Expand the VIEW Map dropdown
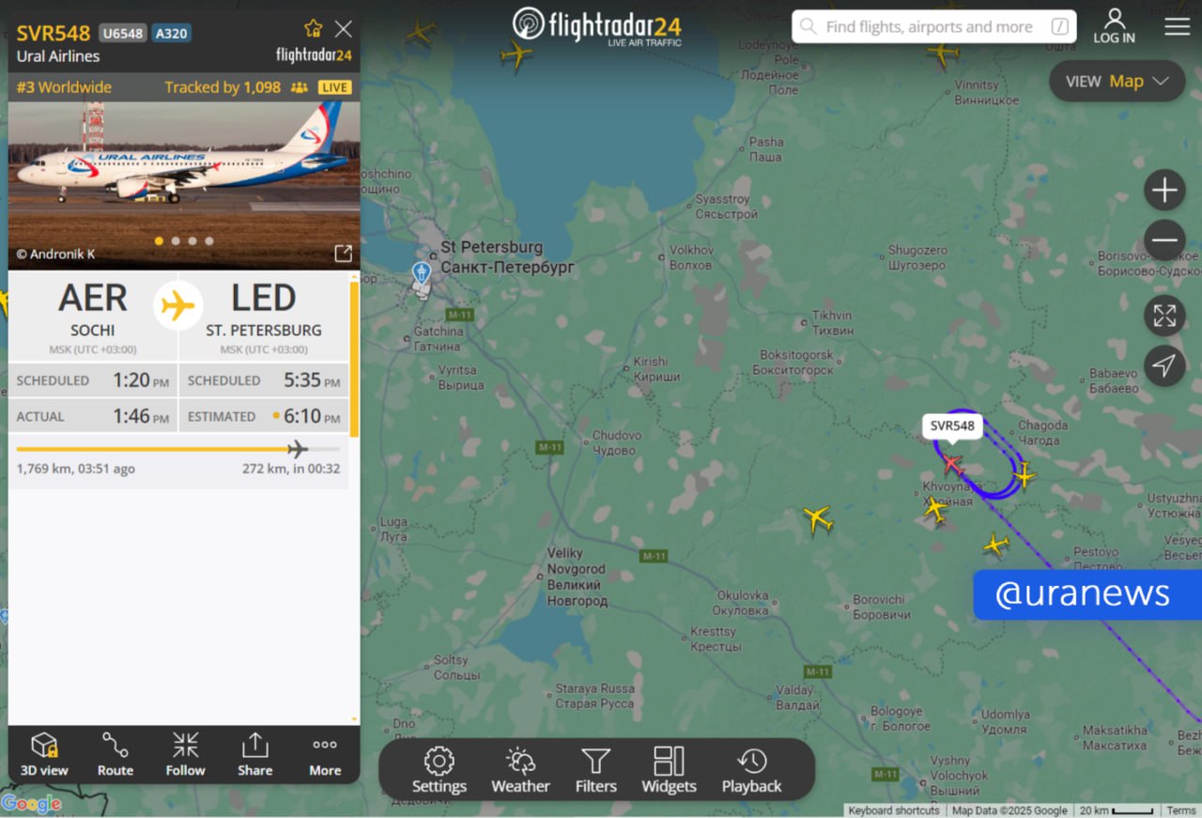The image size is (1202, 818). [1117, 82]
